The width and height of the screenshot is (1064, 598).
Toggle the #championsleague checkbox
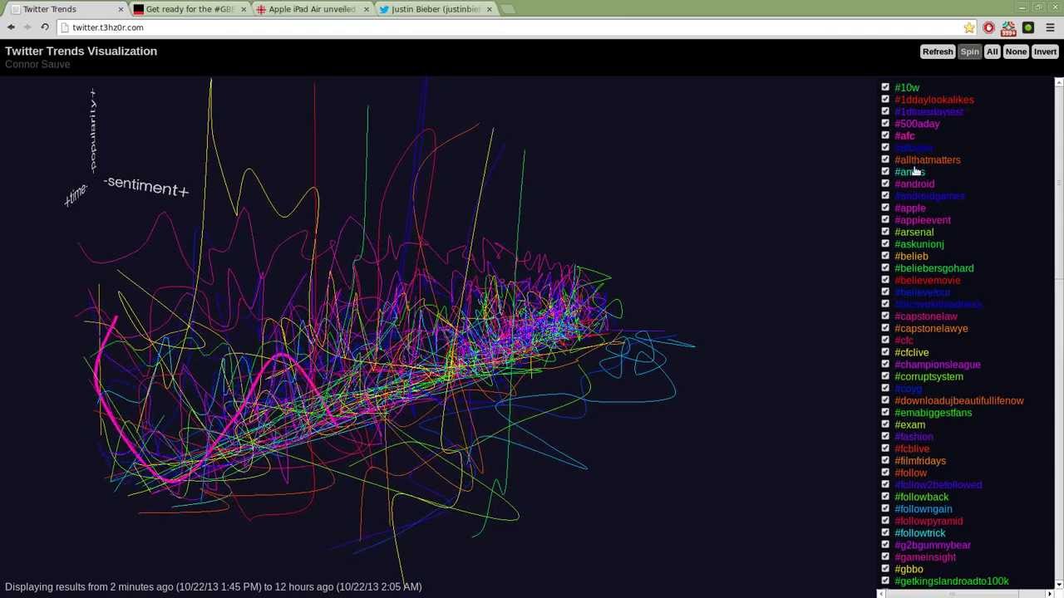[885, 364]
